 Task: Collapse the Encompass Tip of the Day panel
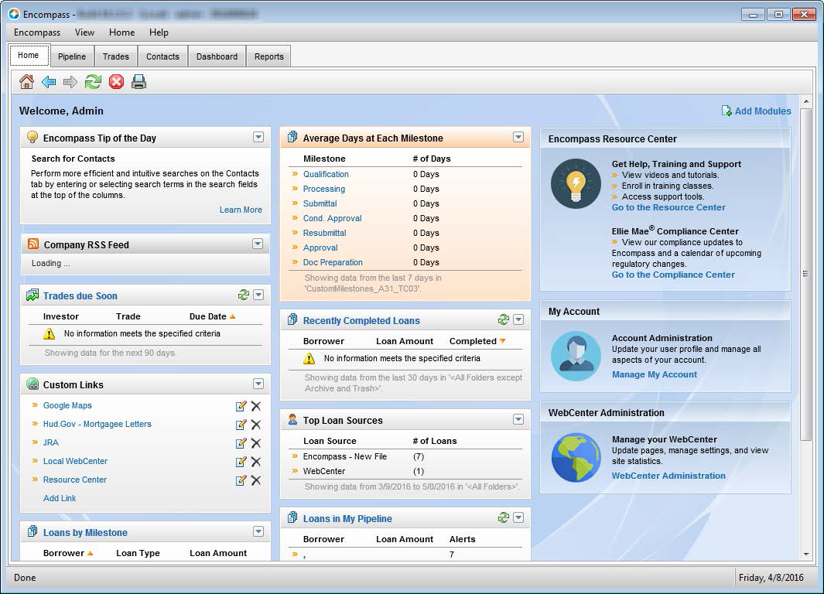[258, 138]
